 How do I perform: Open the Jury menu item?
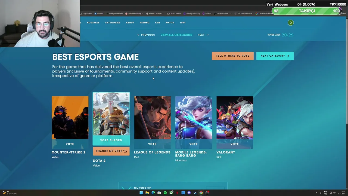pos(183,23)
